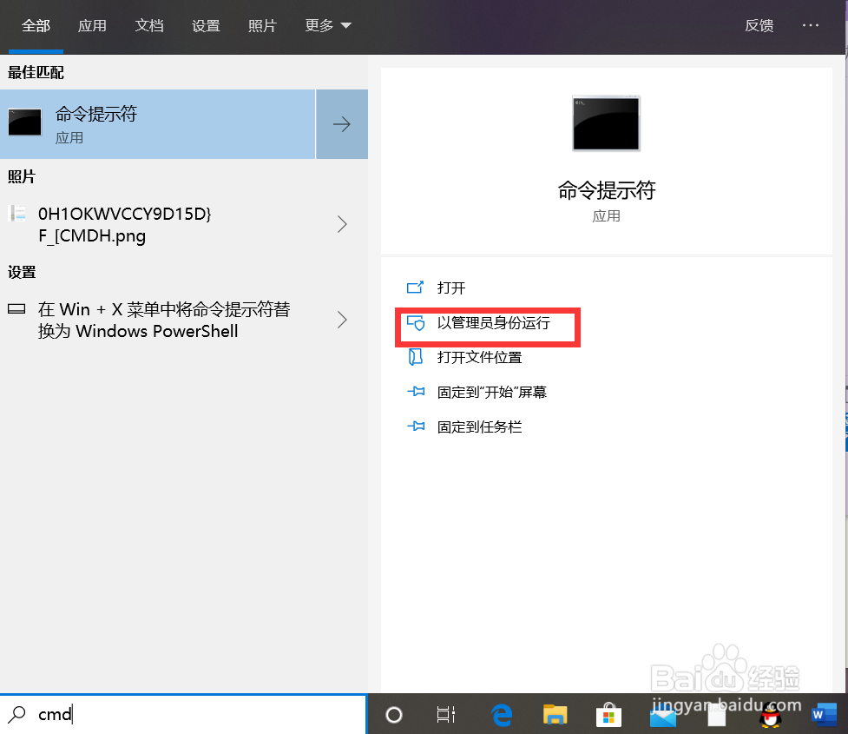This screenshot has width=848, height=734.
Task: Click the 命令提示符 app thumbnail preview
Action: [605, 123]
